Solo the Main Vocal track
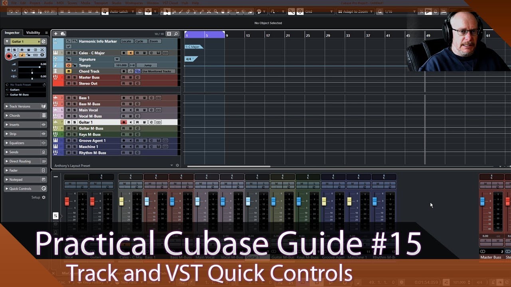Screen dimensions: 511x287 click(x=74, y=110)
